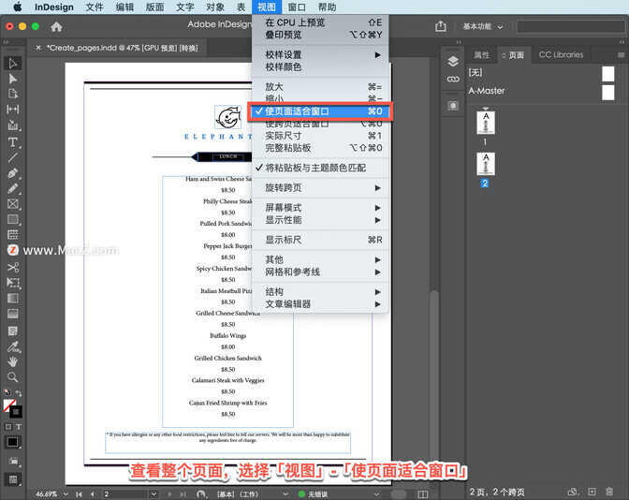This screenshot has width=629, height=500.
Task: Expand 校样设置 submenu
Action: [320, 54]
